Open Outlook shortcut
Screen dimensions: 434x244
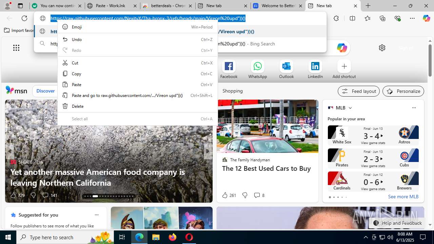287,69
